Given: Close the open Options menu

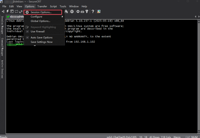Looking at the screenshot, I should [x=30, y=6].
